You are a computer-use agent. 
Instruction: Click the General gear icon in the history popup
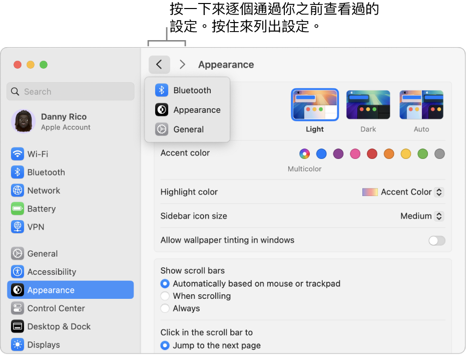pyautogui.click(x=162, y=129)
